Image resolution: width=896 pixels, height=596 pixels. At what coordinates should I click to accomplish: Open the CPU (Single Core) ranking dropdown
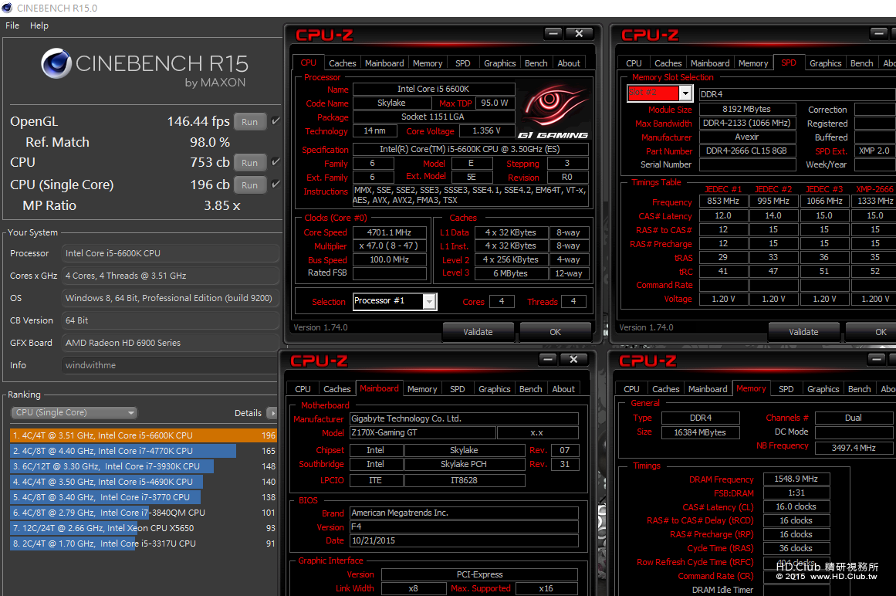coord(74,412)
